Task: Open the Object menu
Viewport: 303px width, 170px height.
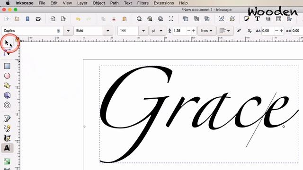Action: coord(99,3)
